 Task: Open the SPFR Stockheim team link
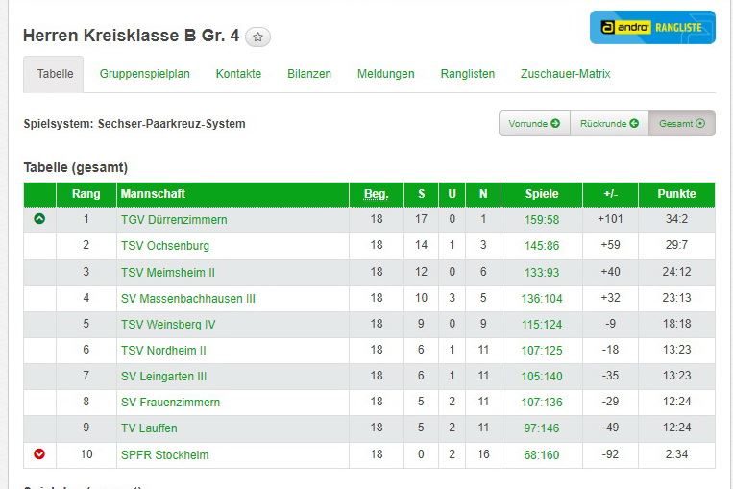(164, 455)
